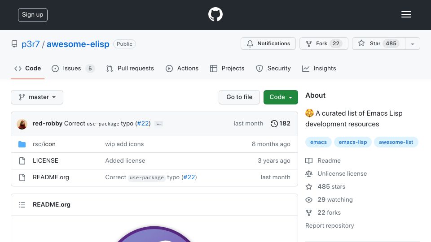Open the Issues tab

[73, 68]
